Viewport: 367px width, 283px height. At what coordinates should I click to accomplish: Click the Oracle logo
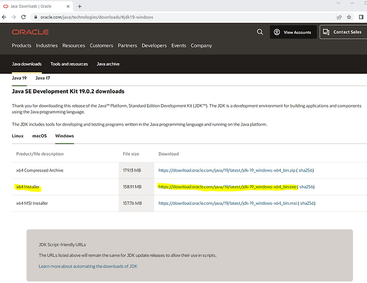(x=30, y=32)
